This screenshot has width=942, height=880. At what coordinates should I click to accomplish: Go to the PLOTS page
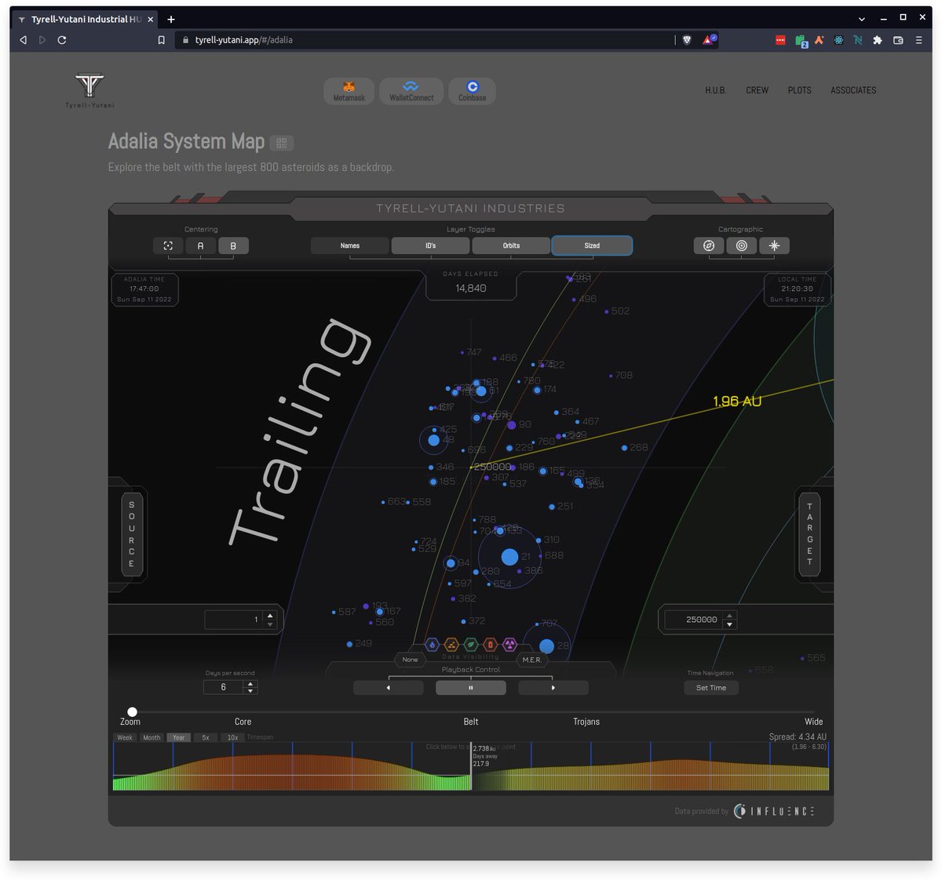pos(799,90)
